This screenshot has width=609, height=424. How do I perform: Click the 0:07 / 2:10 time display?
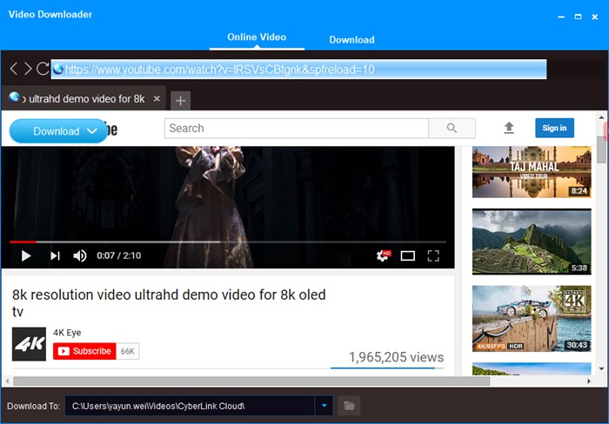pos(119,255)
